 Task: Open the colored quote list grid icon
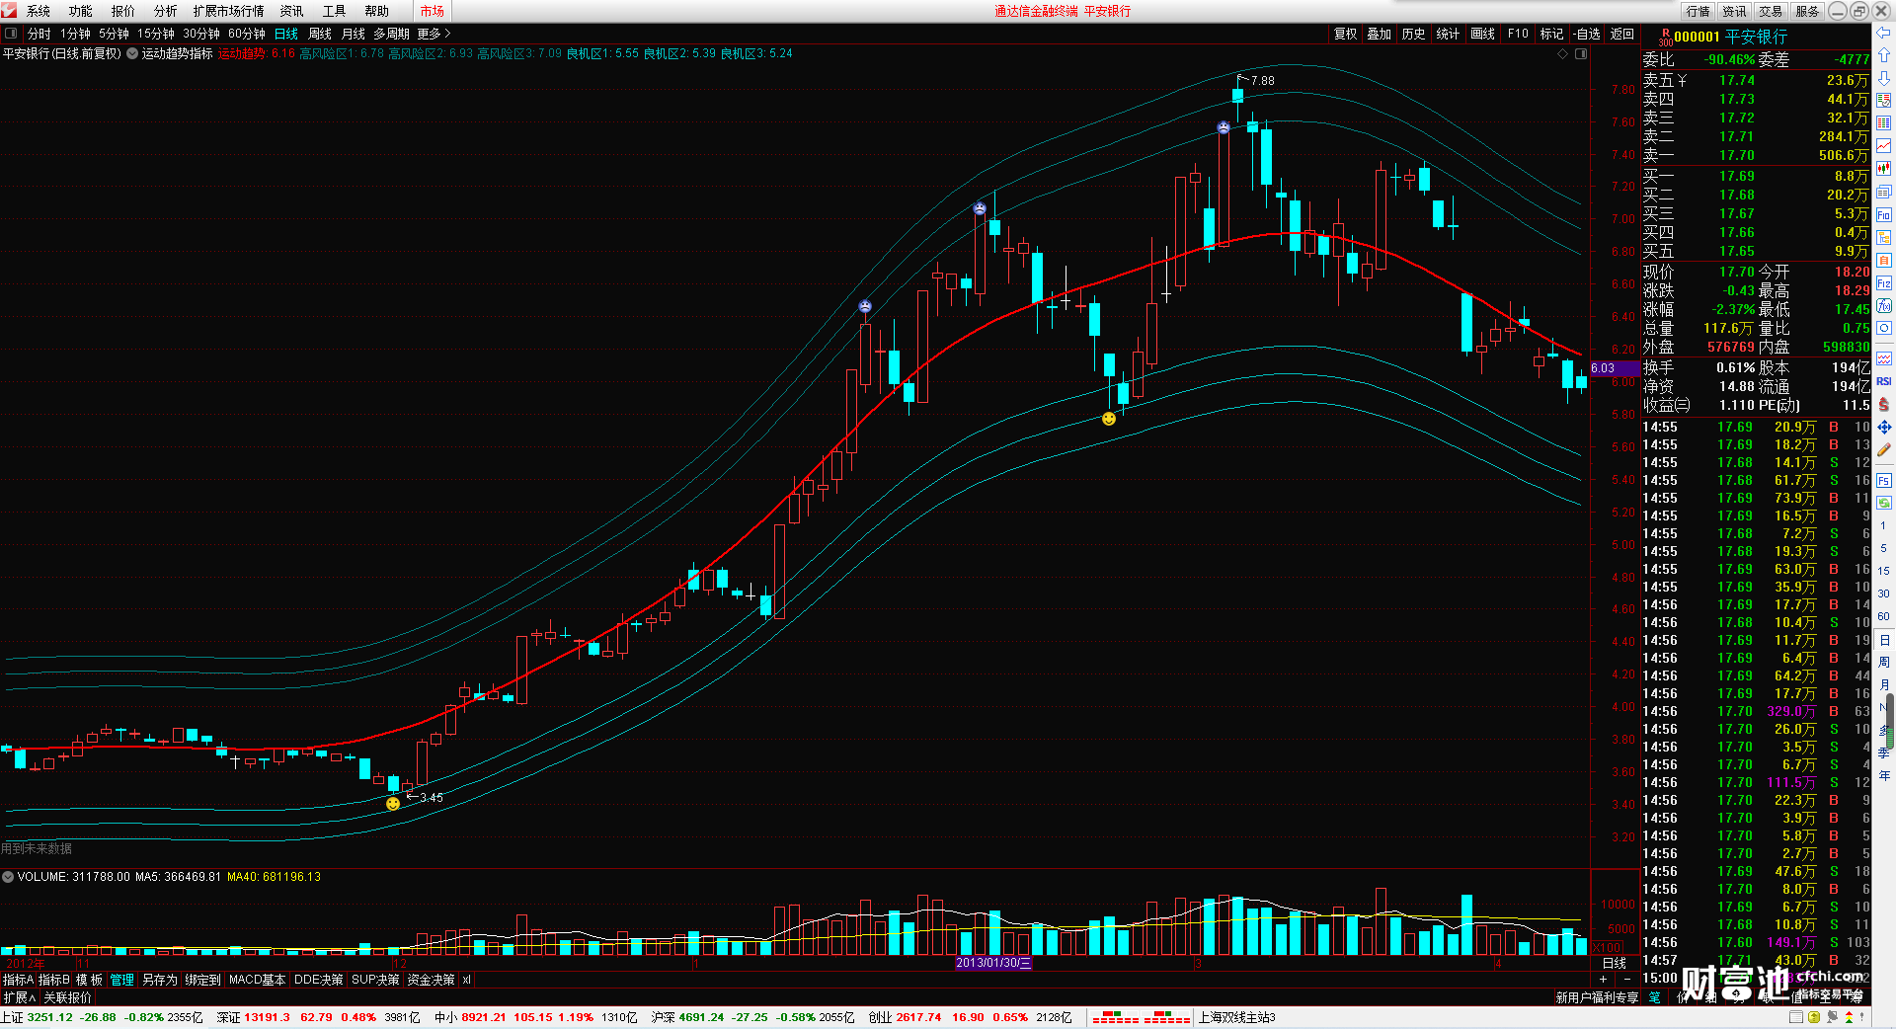pos(1884,123)
